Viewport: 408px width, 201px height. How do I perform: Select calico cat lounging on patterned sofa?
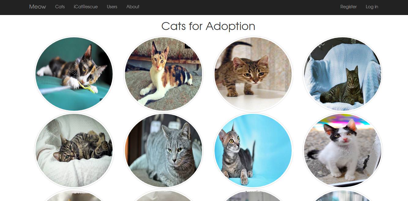(163, 74)
